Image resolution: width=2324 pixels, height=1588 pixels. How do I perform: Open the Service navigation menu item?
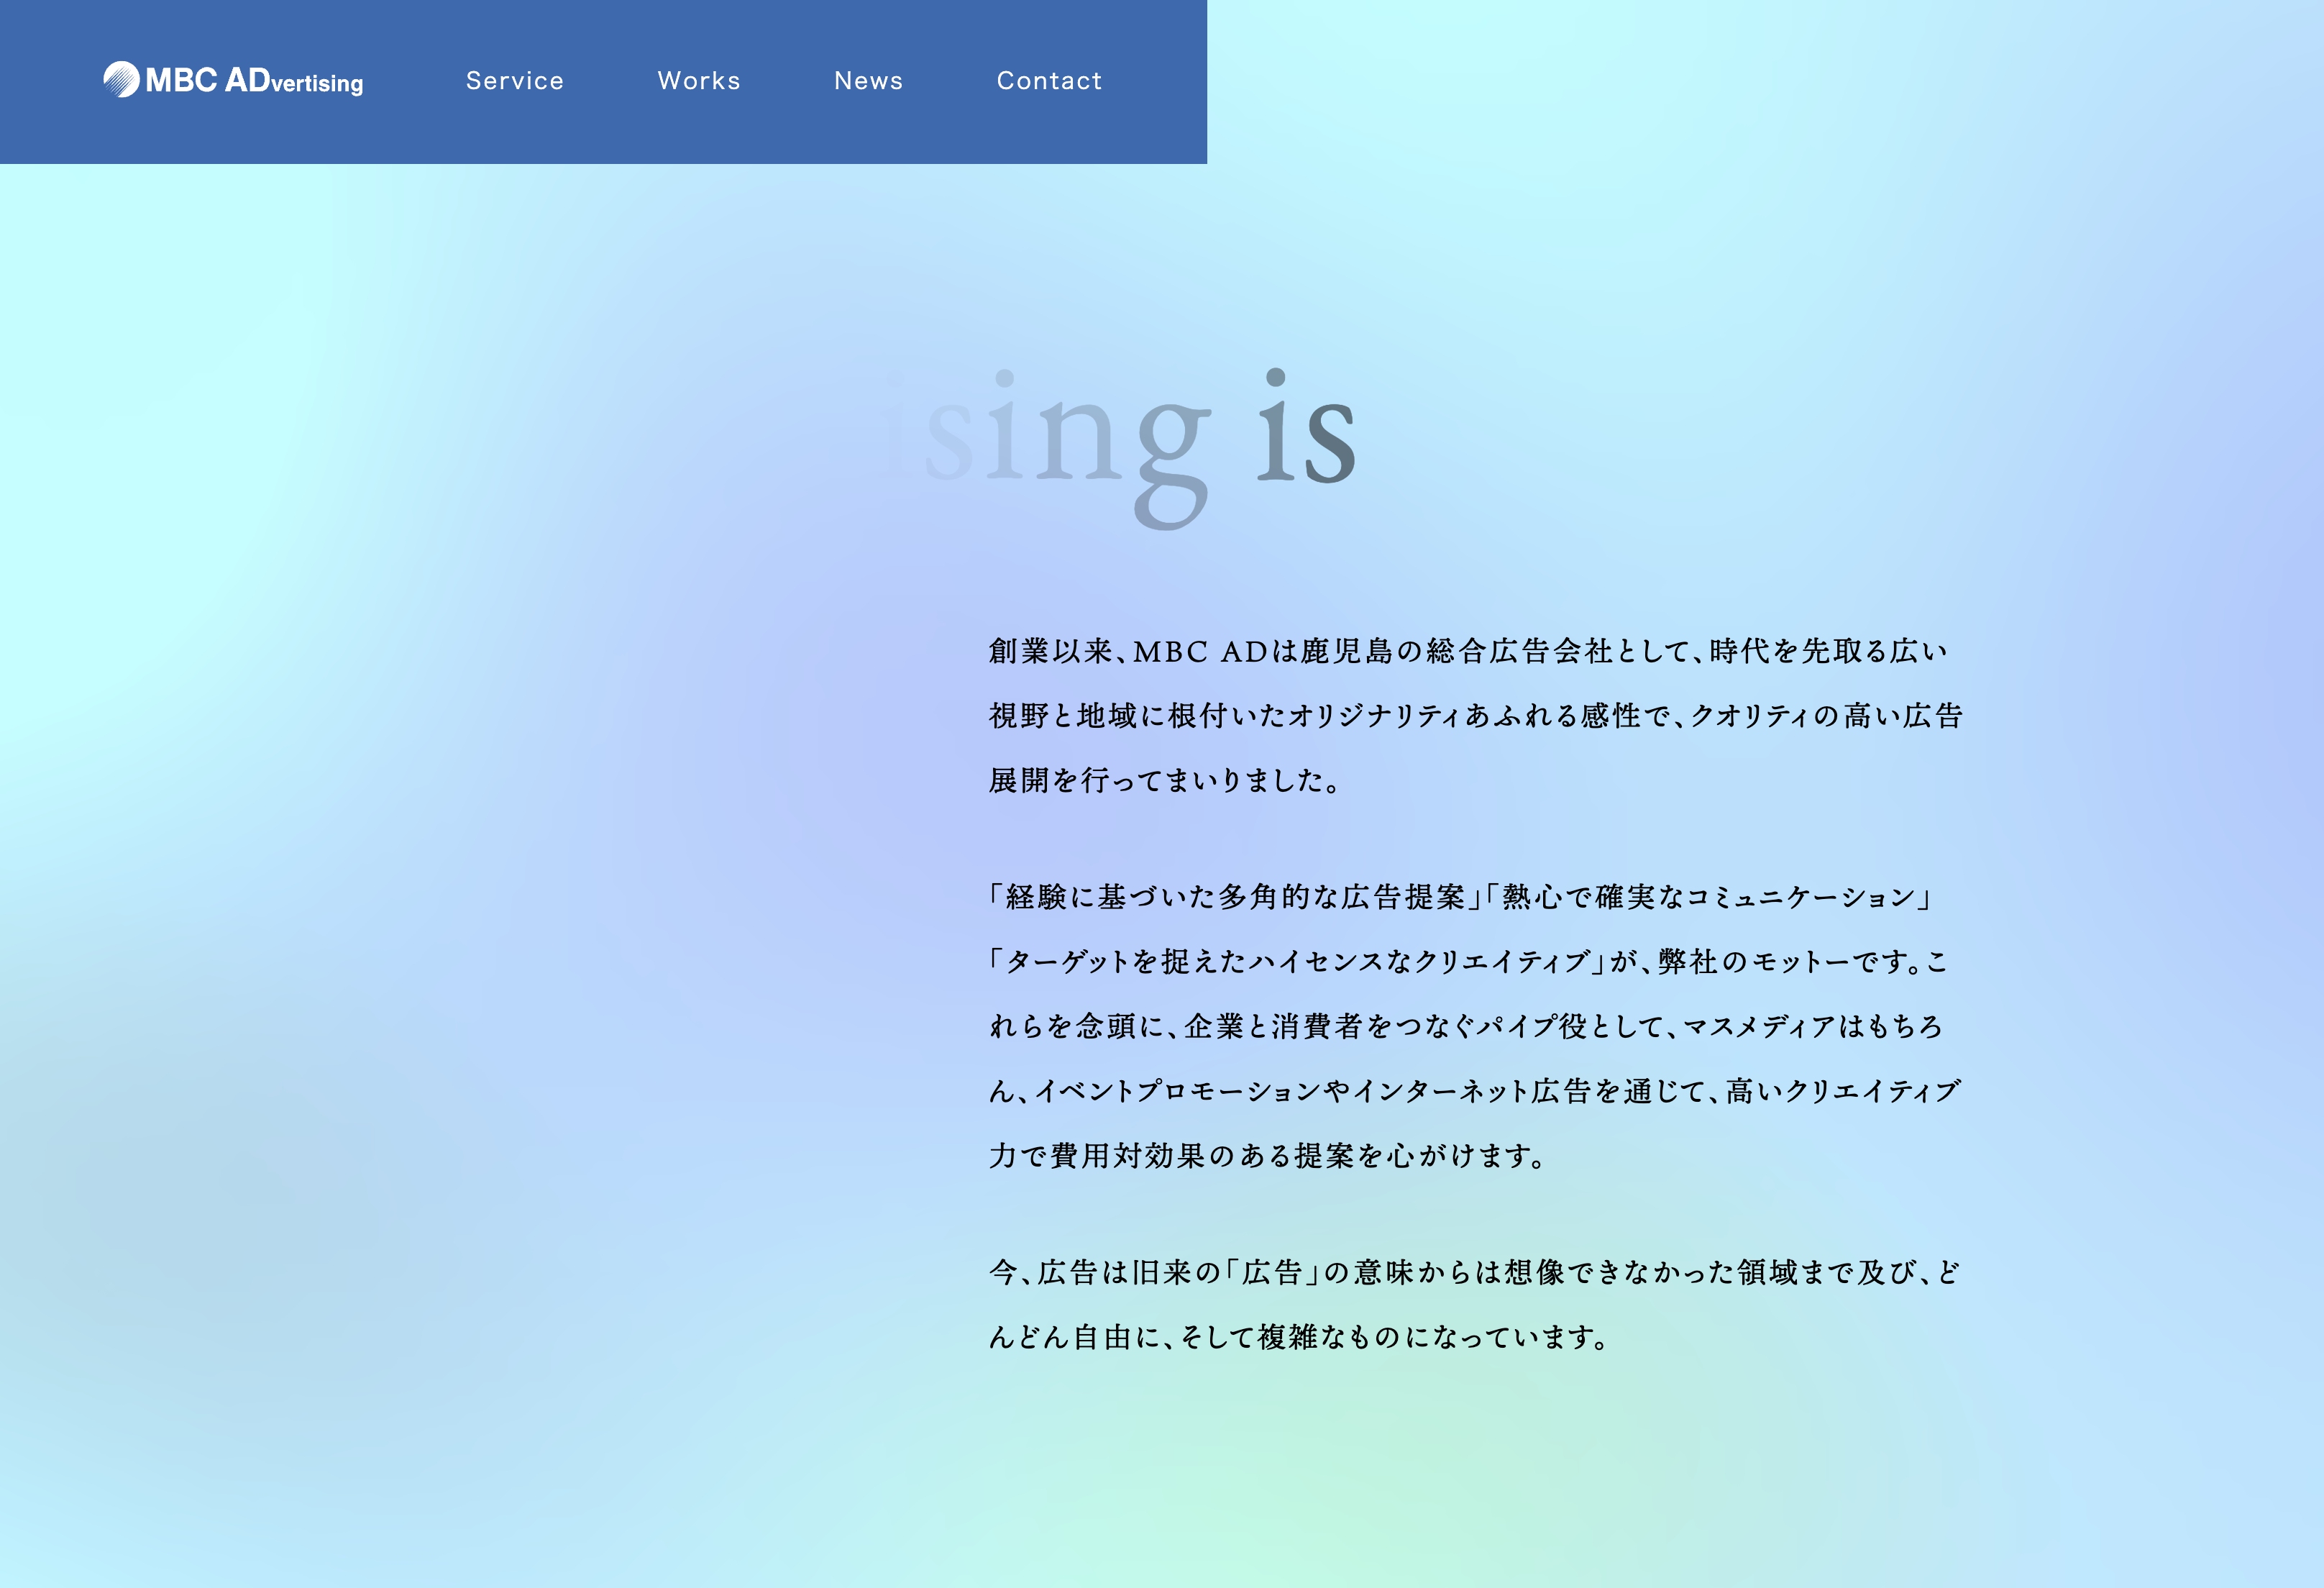point(516,81)
